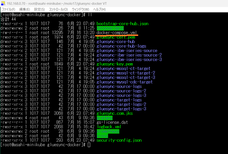Open the 設定(S) menu
Viewport: 228px width, 154px height.
click(x=39, y=10)
